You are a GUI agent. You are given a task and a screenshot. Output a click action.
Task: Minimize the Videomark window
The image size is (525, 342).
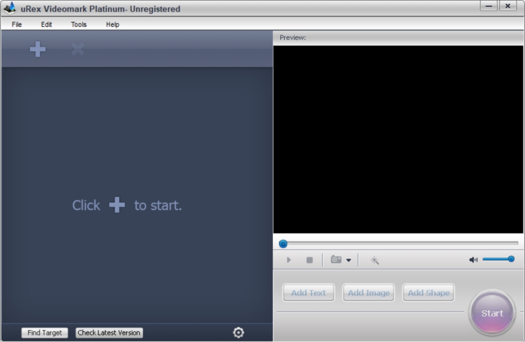tap(488, 6)
